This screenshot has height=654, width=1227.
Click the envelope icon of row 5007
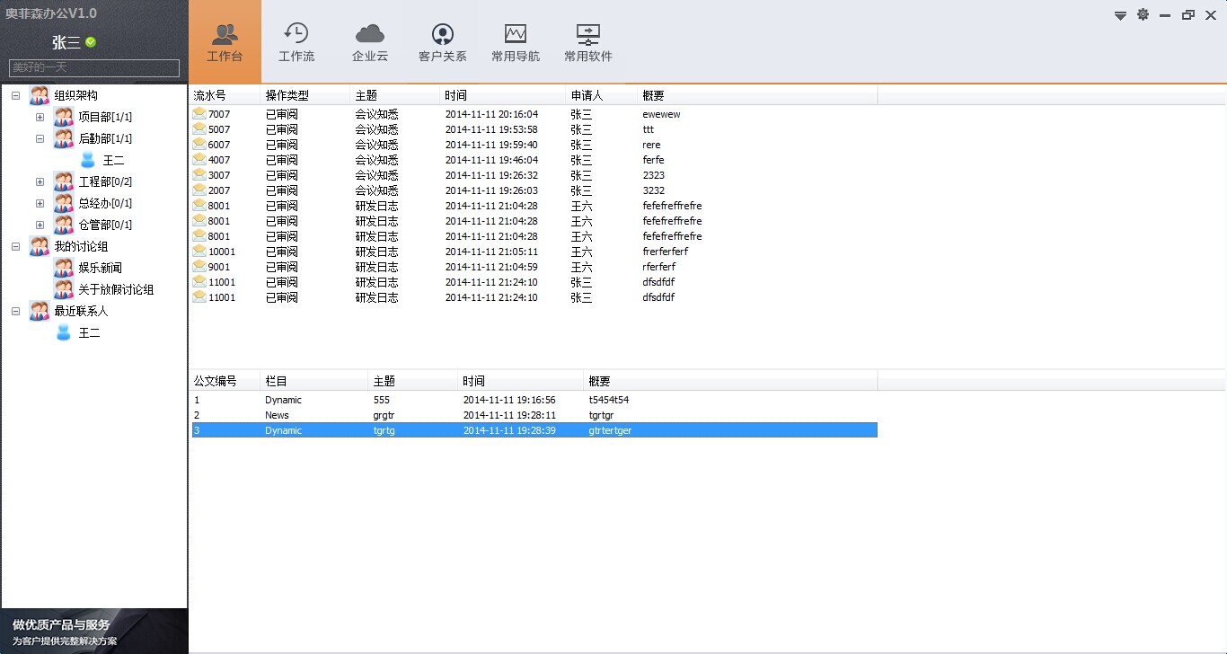[199, 128]
